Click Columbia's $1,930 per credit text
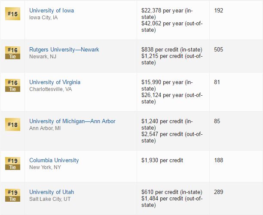This screenshot has height=215, width=263. (162, 160)
